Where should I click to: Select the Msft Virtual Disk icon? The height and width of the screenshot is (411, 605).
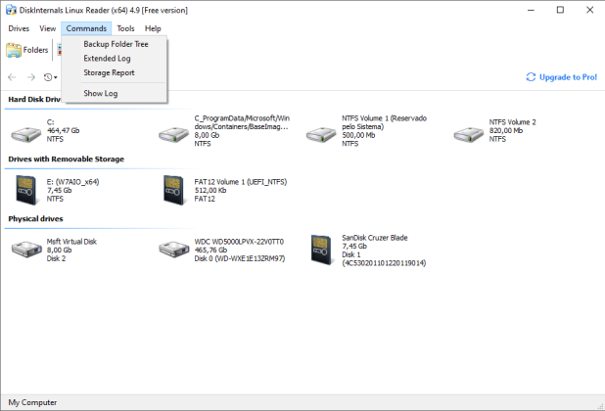(x=26, y=250)
